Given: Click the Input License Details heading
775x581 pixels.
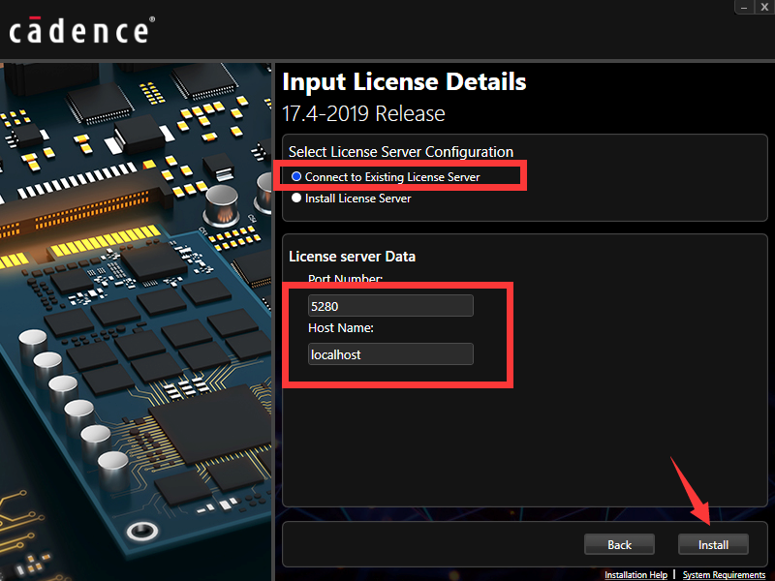Looking at the screenshot, I should tap(404, 81).
